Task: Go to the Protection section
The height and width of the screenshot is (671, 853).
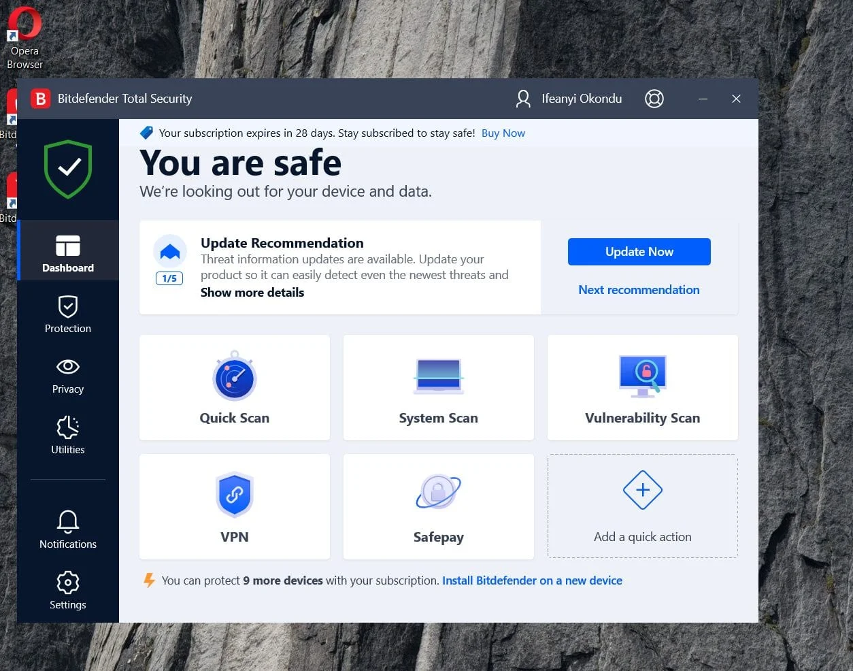Action: pos(68,314)
